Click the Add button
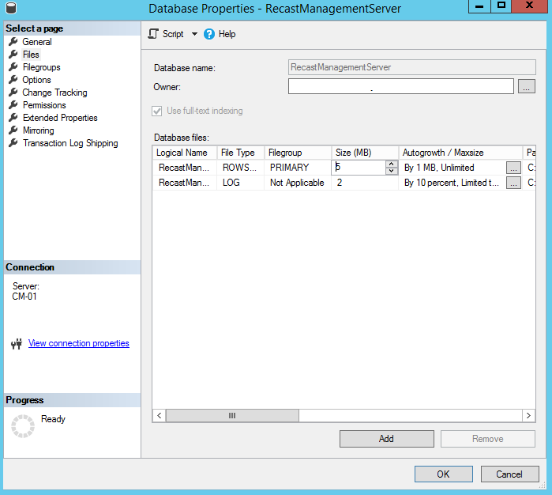The width and height of the screenshot is (552, 495). click(x=386, y=439)
